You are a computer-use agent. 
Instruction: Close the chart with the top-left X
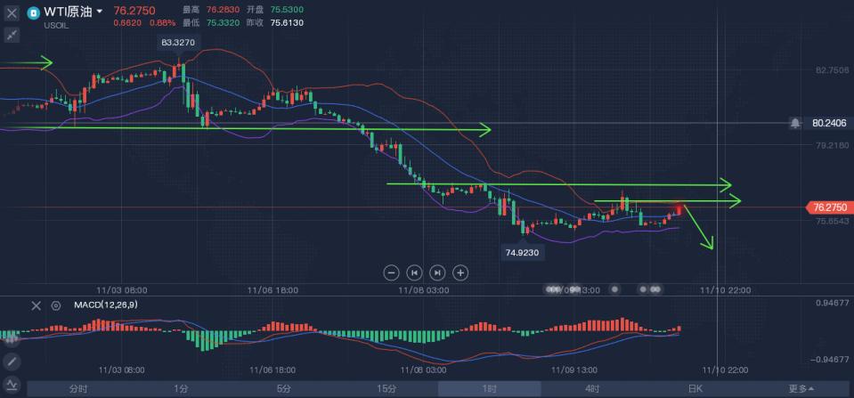coord(12,14)
